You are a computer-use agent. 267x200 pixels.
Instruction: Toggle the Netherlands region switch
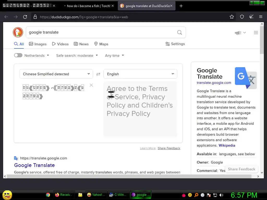[18, 55]
